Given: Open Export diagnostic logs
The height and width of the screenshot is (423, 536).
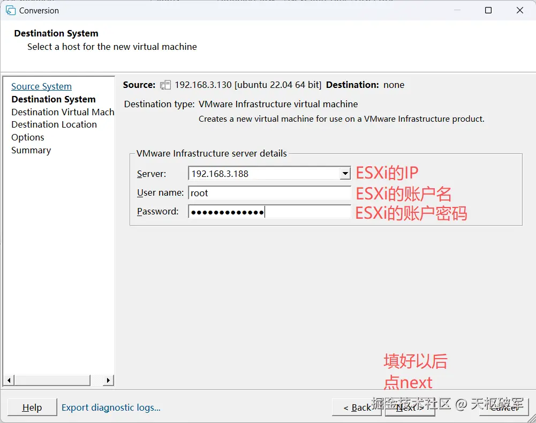Looking at the screenshot, I should (111, 407).
